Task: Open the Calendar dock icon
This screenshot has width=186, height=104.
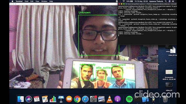Action: click(x=37, y=99)
